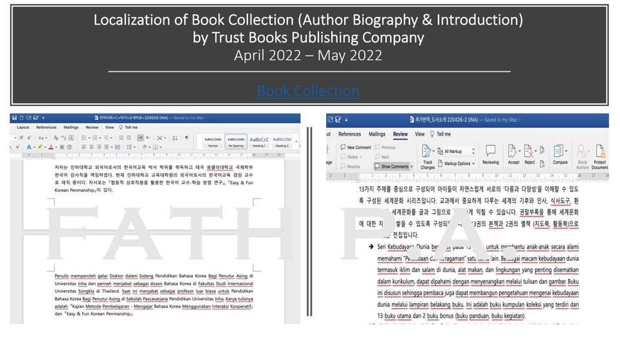Expand the Markup Options menu
The height and width of the screenshot is (341, 620).
click(x=457, y=163)
